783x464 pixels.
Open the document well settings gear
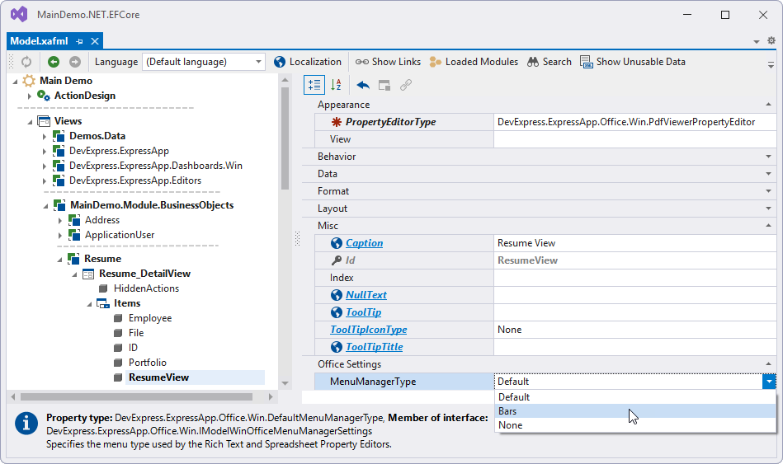(x=771, y=41)
